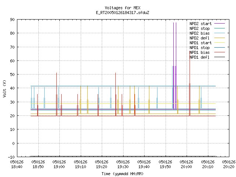
Task: Click the x-axis label 050126 20:20
Action: point(229,164)
